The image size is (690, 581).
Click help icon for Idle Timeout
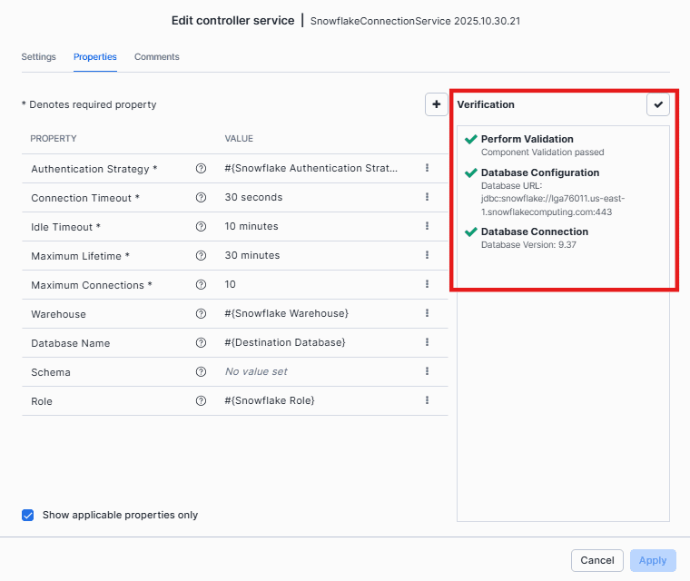point(201,227)
